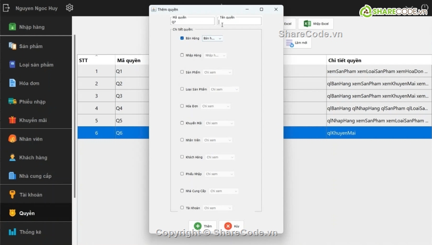
Task: Open the Hóa đơn section
Action: click(x=36, y=83)
